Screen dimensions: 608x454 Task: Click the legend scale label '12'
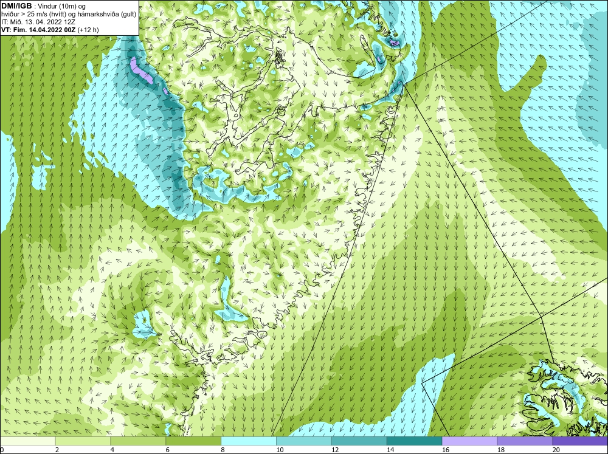pyautogui.click(x=335, y=450)
